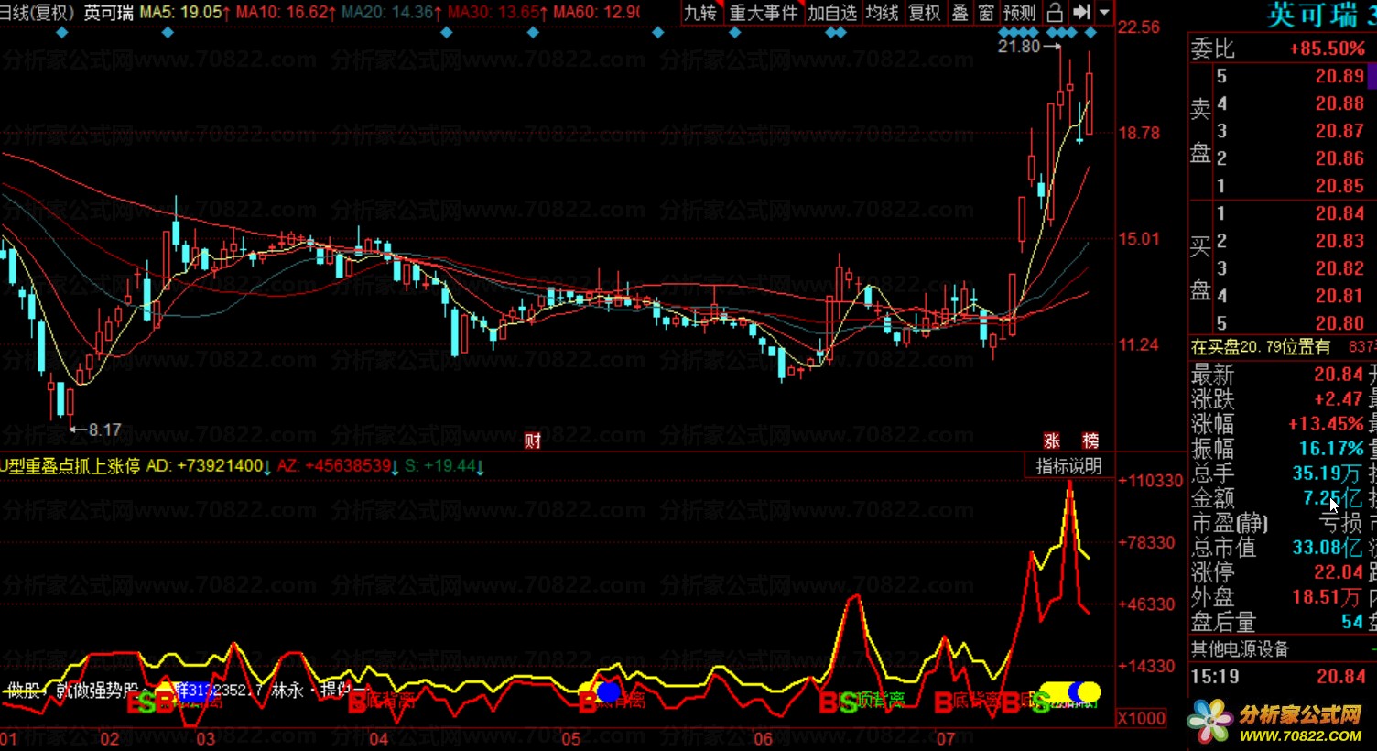Open the 九转 indicator button
Viewport: 1377px width, 751px height.
(701, 13)
